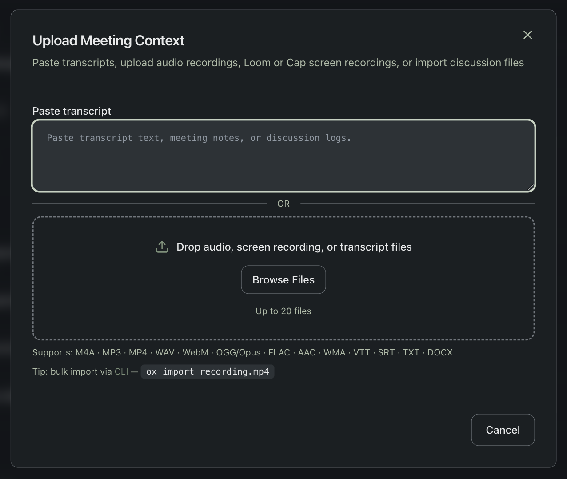
Task: Click the 'Paste transcript' field label
Action: [x=72, y=111]
